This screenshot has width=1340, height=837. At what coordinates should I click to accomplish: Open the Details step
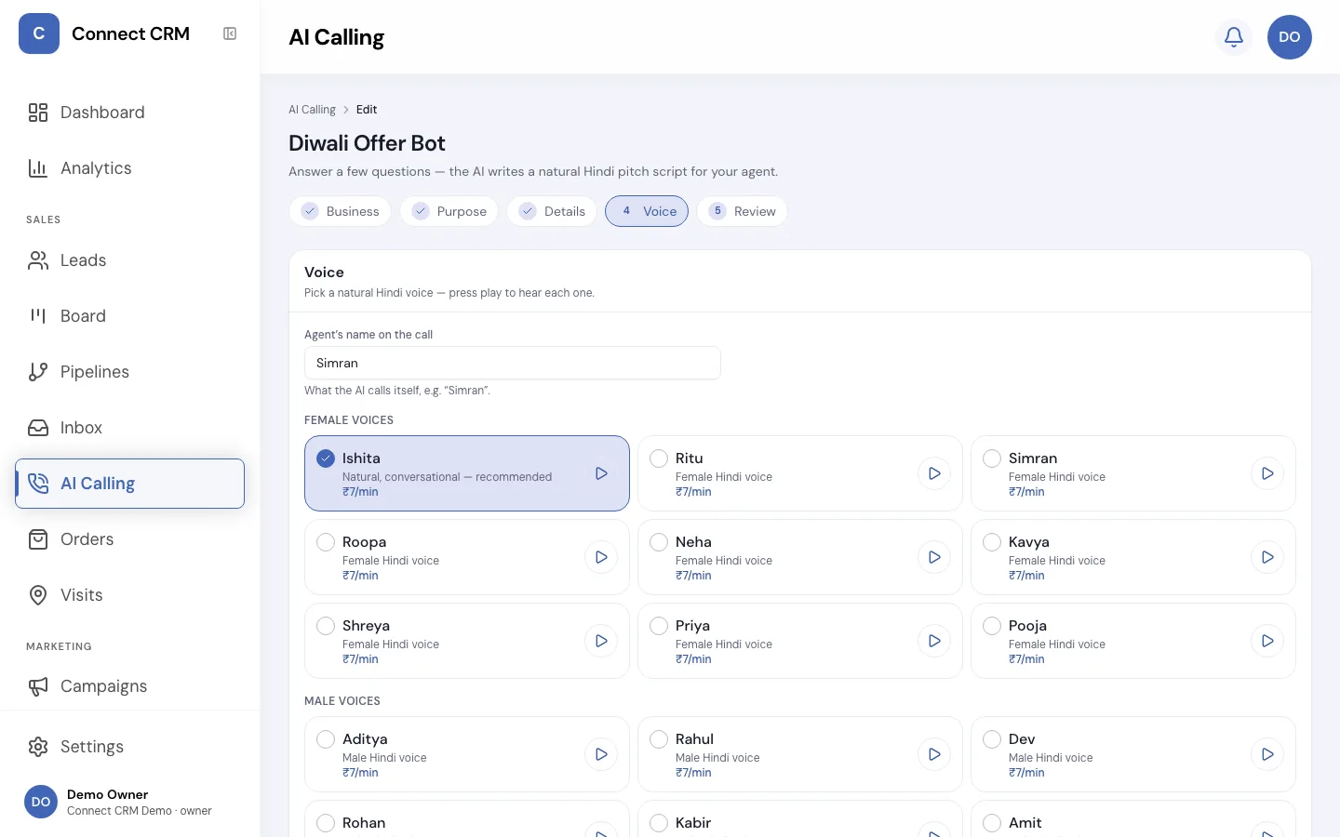tap(553, 211)
